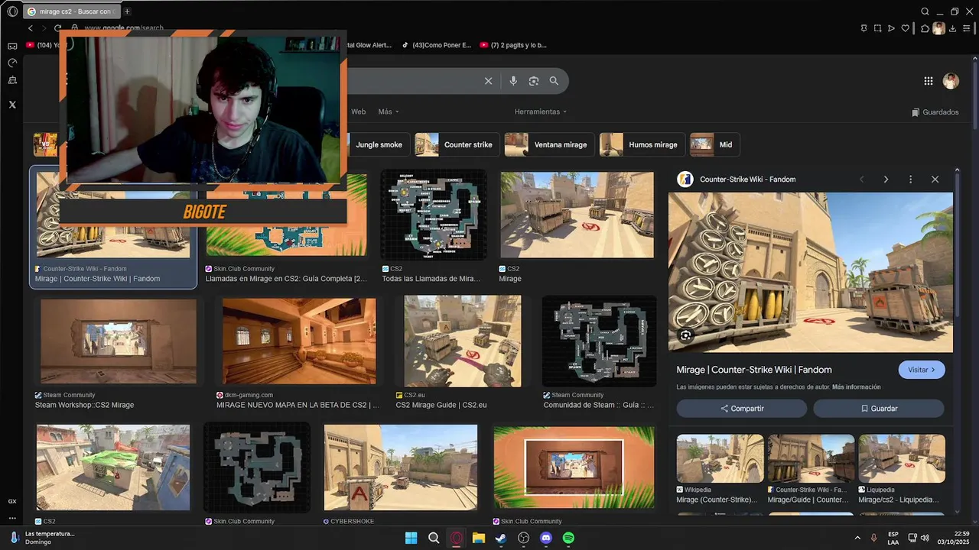Open Todas las Llamadas de Mira... map thumbnail
979x550 pixels.
tap(434, 215)
